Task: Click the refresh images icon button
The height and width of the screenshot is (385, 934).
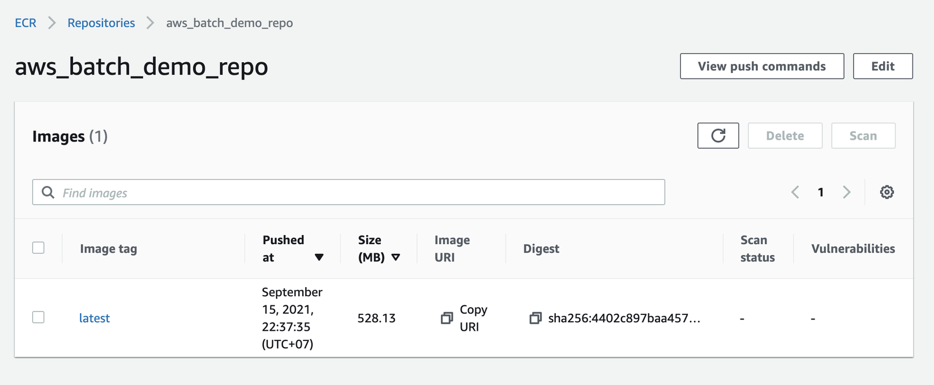Action: pyautogui.click(x=718, y=136)
